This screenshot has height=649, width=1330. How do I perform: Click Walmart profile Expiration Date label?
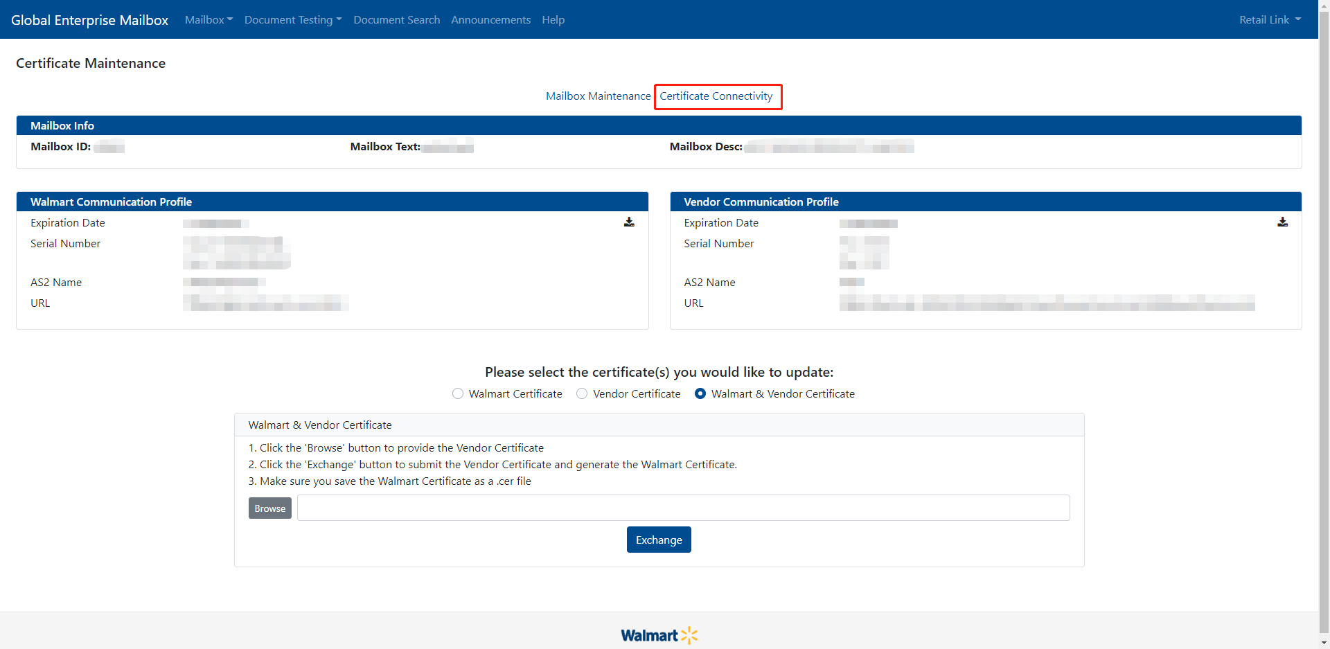tap(68, 223)
